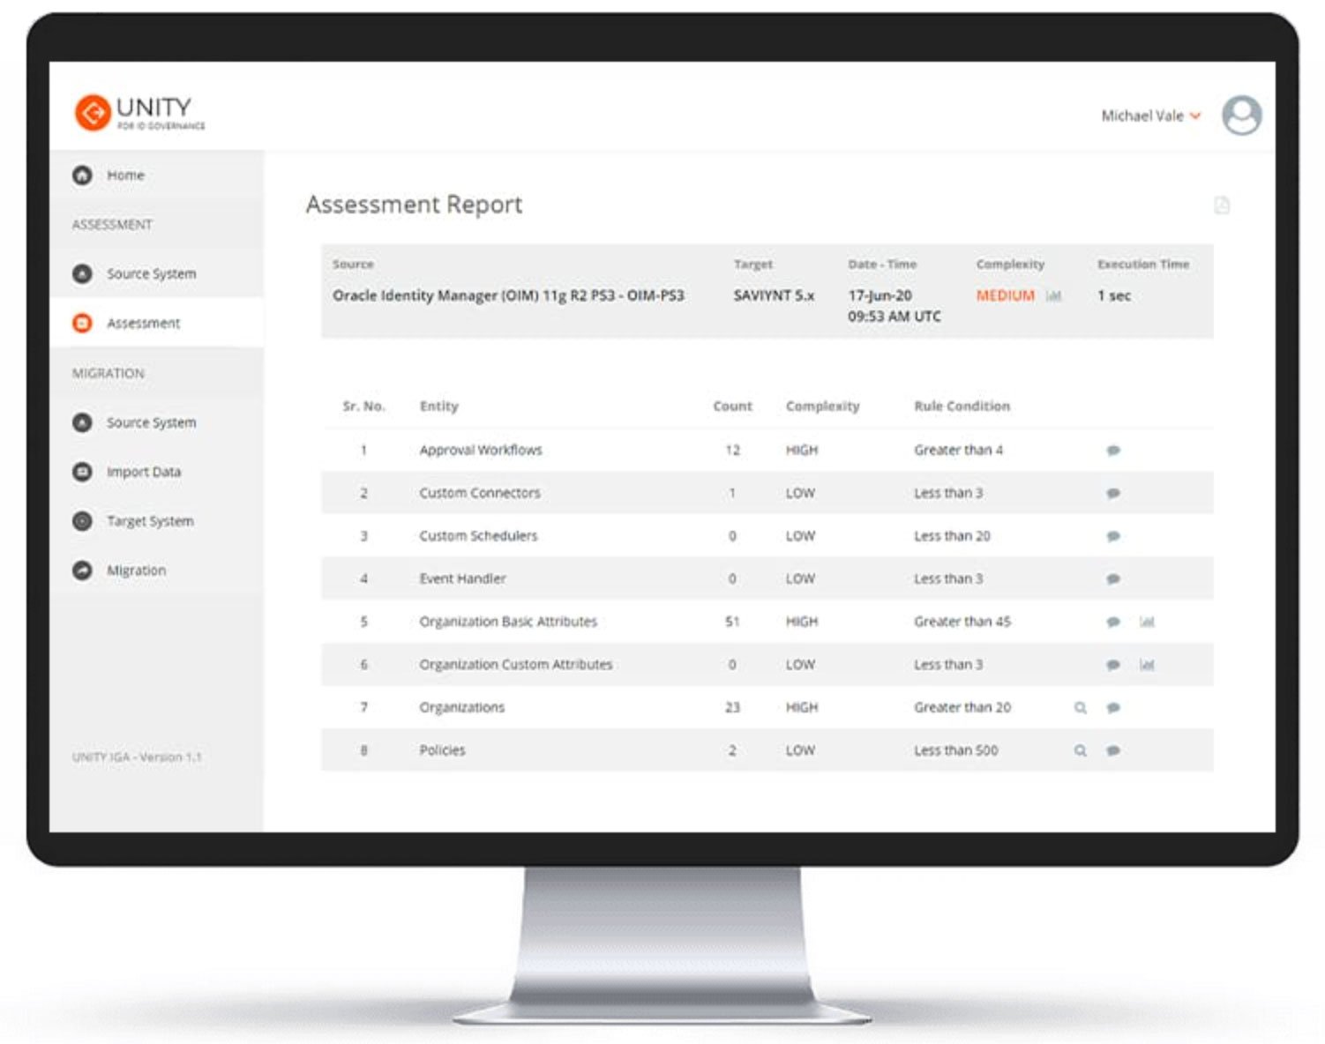1325x1044 pixels.
Task: Click the search icon in Policies row
Action: coord(1080,750)
